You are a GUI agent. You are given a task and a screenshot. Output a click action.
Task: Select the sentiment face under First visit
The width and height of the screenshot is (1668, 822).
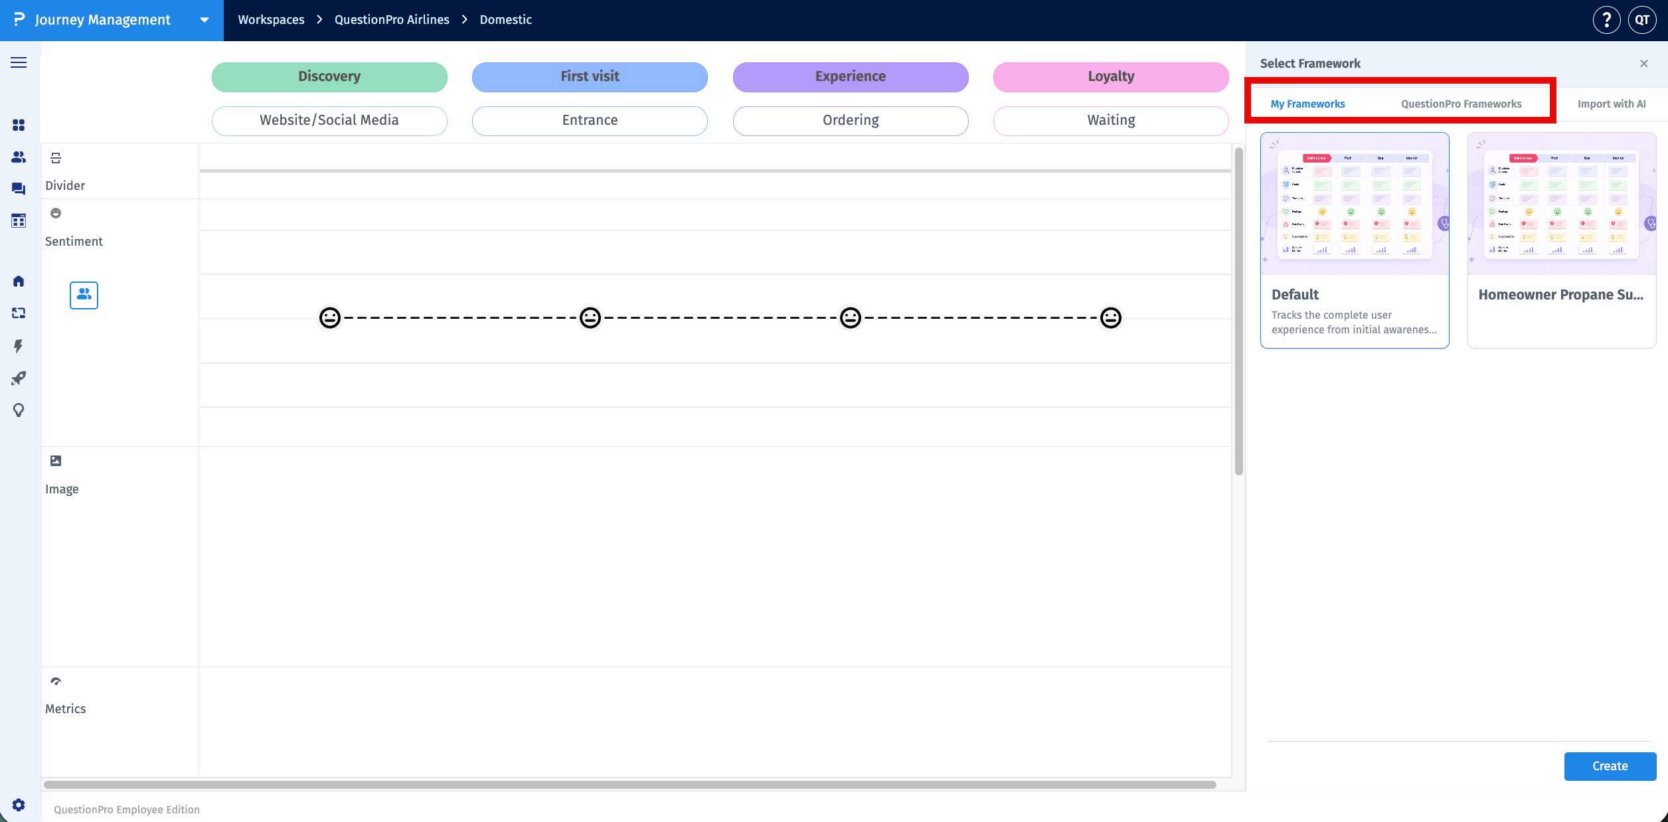click(590, 318)
